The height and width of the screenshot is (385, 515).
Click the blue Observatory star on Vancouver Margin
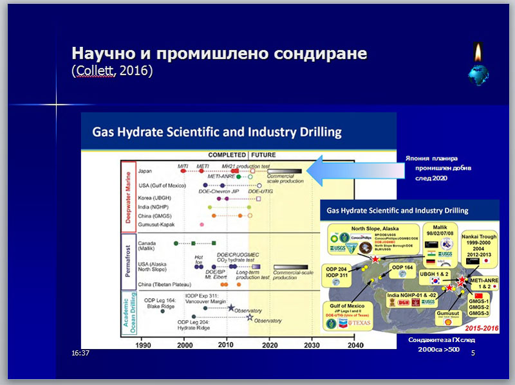coord(230,308)
